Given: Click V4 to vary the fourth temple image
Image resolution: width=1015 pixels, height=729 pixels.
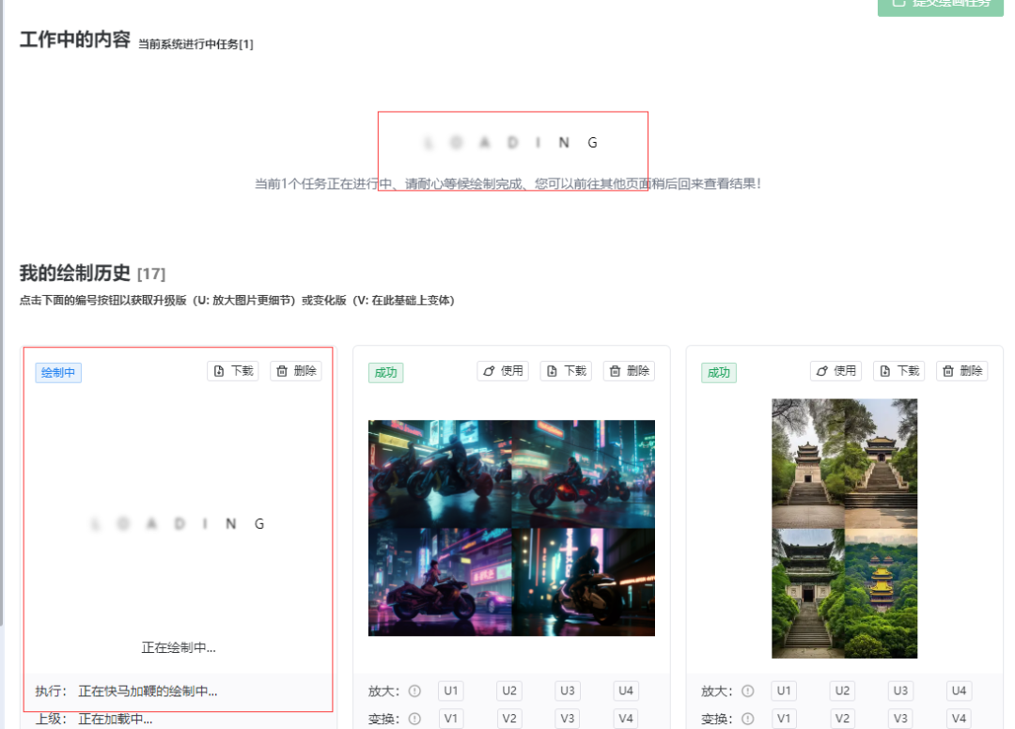Looking at the screenshot, I should 959,719.
